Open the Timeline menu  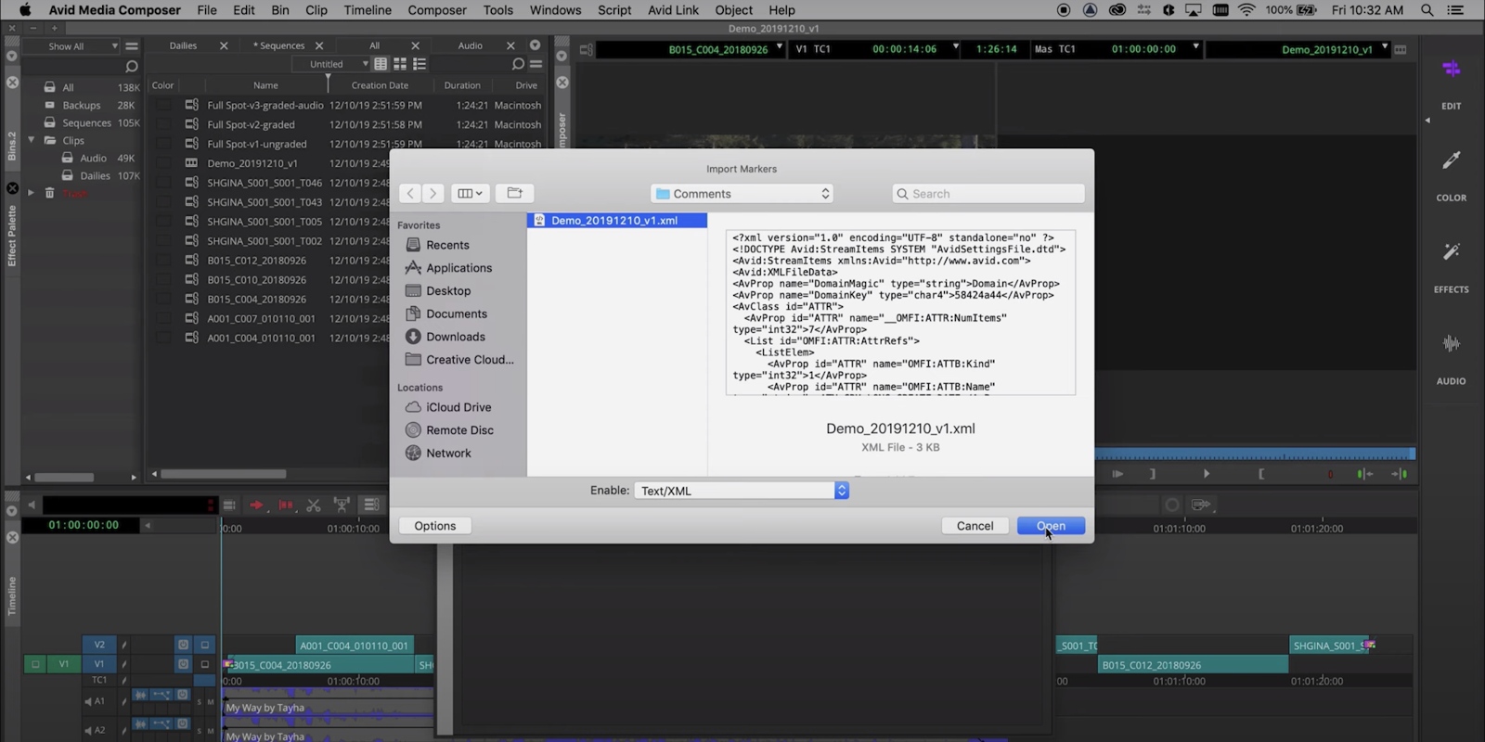(x=368, y=10)
